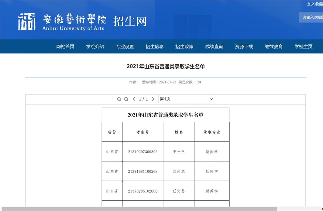
Task: Click the 招生网 header title
Action: pyautogui.click(x=130, y=21)
